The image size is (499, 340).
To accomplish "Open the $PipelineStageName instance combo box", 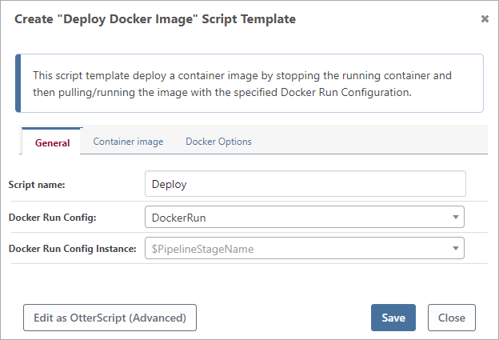I will pos(296,248).
